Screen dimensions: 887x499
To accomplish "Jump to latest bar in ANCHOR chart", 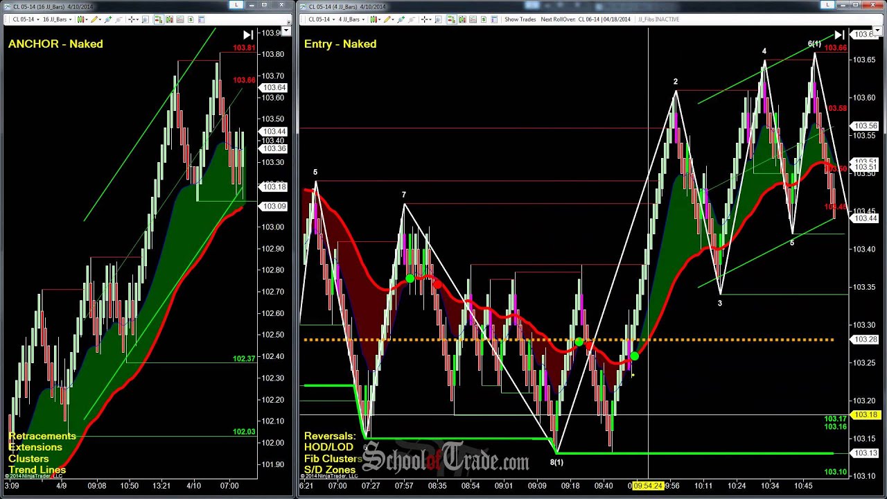I will [248, 35].
